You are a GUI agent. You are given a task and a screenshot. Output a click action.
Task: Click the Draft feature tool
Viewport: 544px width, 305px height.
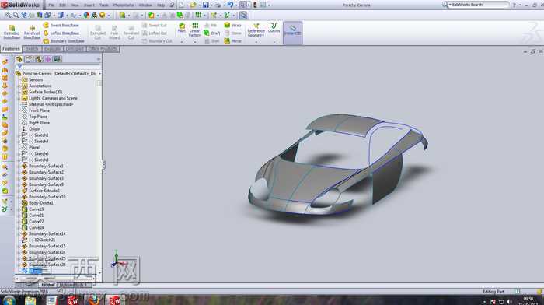[212, 33]
